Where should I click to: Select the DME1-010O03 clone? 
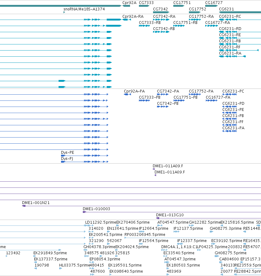pos(172,212)
